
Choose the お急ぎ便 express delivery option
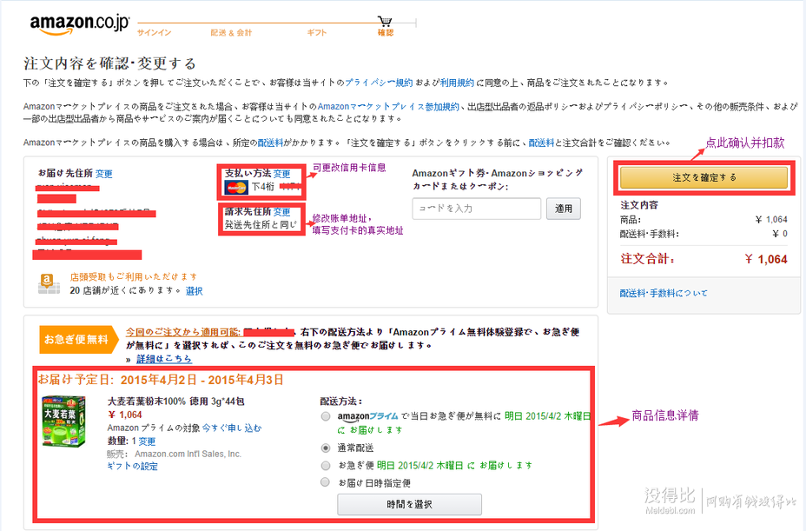click(326, 465)
